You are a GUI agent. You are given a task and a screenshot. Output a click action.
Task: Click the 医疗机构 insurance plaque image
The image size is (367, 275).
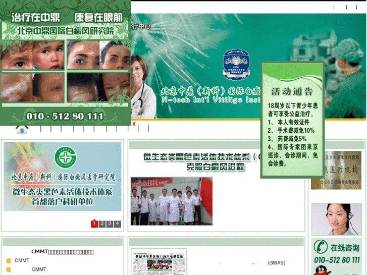click(336, 170)
